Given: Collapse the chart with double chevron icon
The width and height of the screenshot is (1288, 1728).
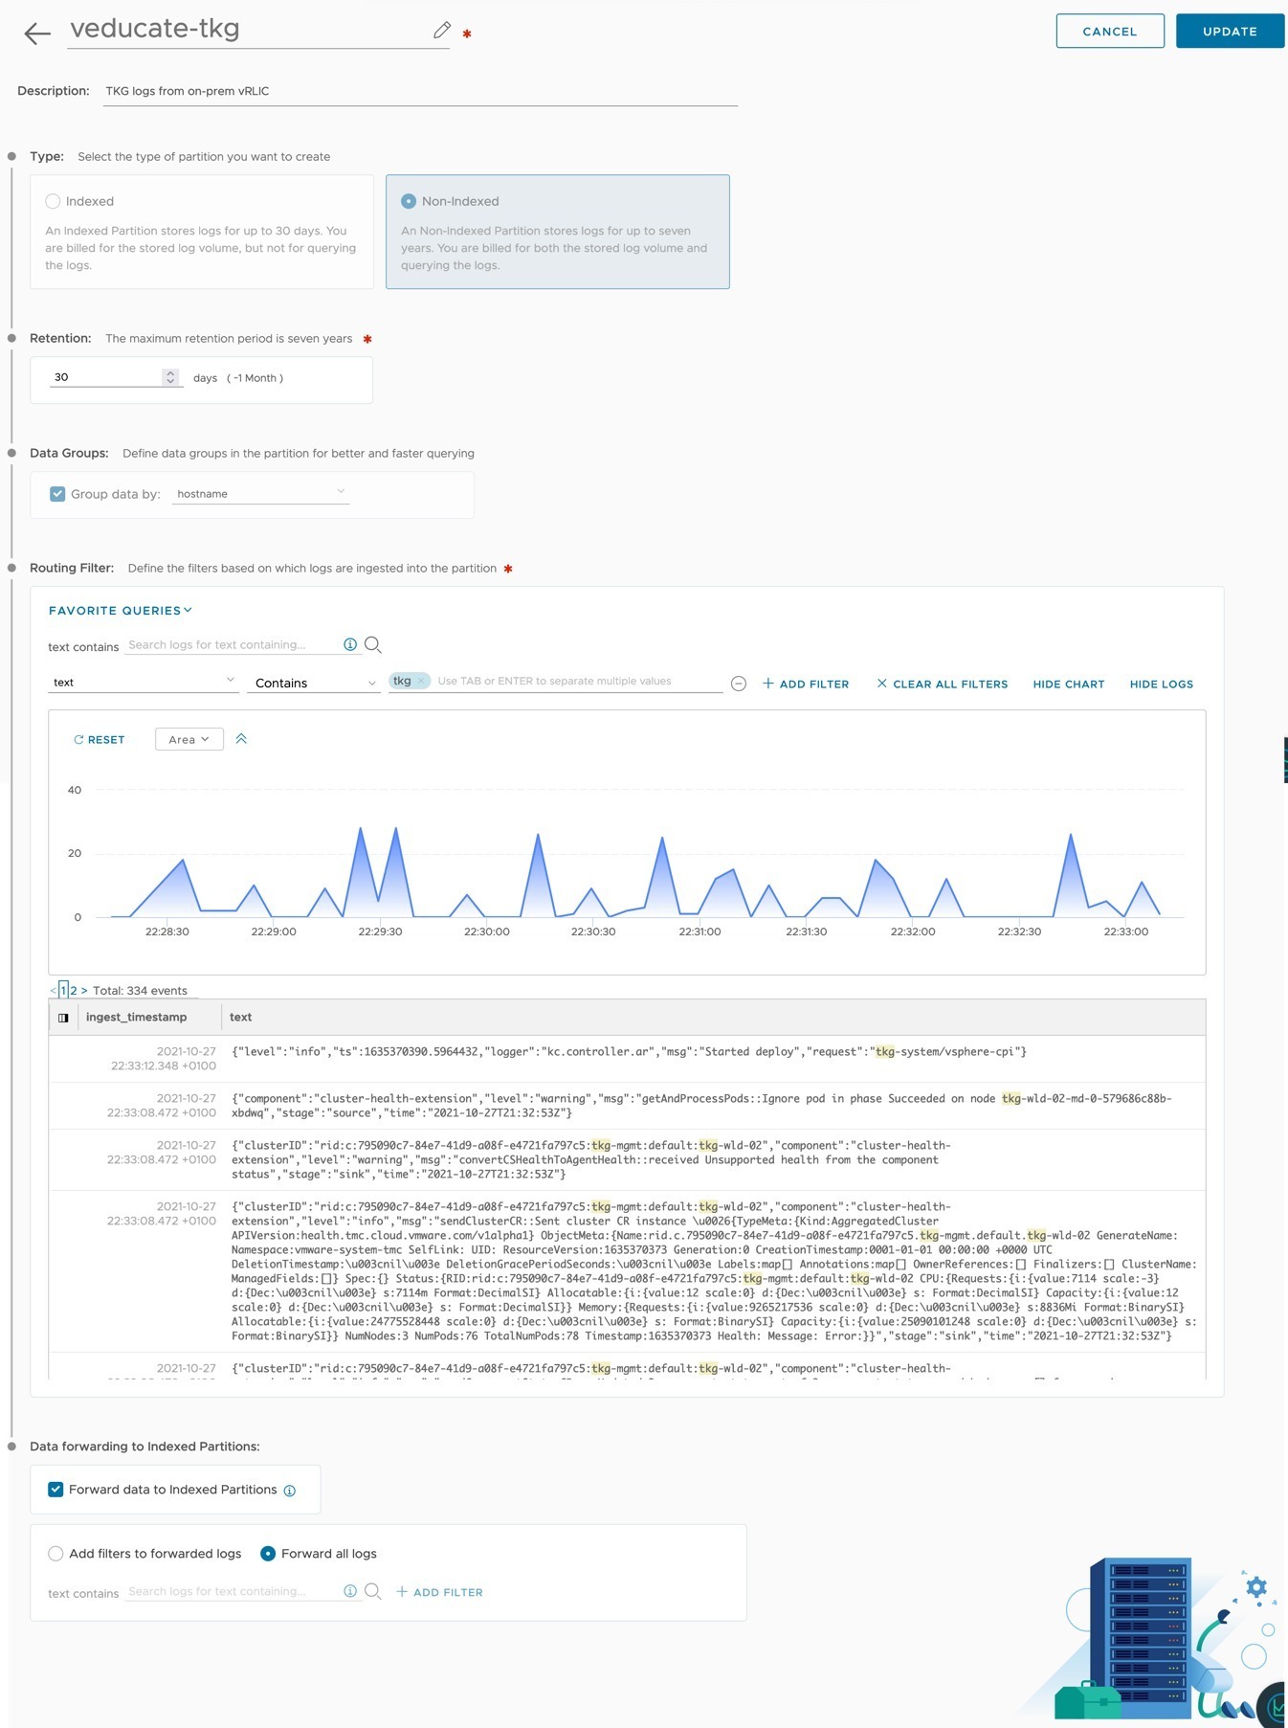Looking at the screenshot, I should 241,739.
